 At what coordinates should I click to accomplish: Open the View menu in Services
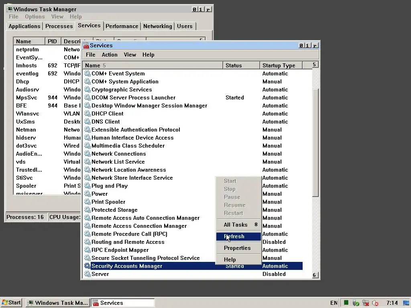(x=130, y=55)
